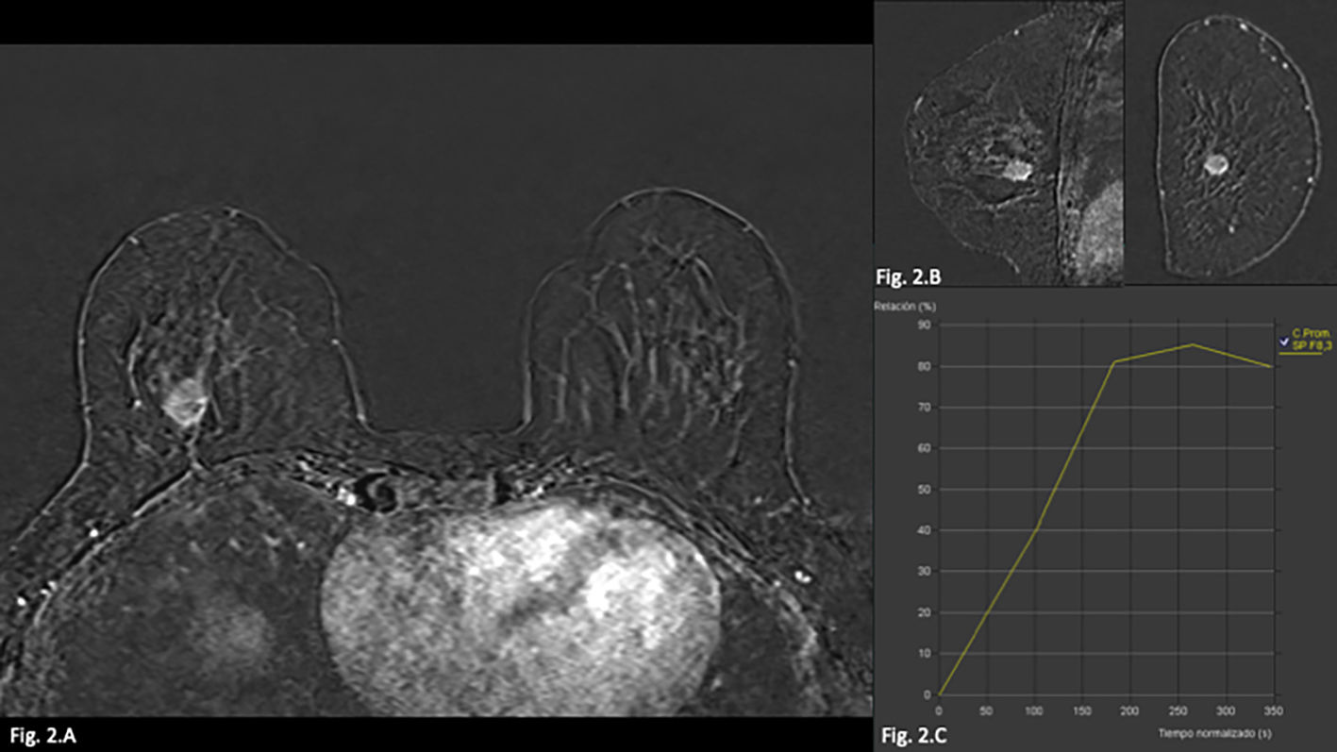This screenshot has height=752, width=1337.
Task: Click the bright lesion in the sagittal view
Action: point(1014,170)
